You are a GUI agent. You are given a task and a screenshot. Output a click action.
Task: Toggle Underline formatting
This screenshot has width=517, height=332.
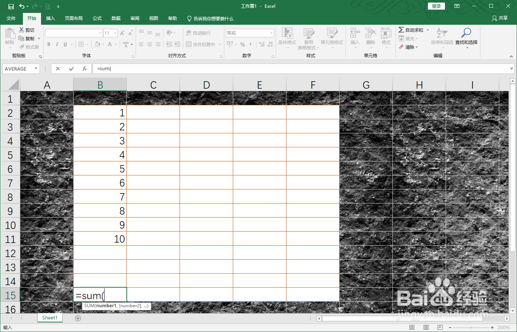[65, 44]
